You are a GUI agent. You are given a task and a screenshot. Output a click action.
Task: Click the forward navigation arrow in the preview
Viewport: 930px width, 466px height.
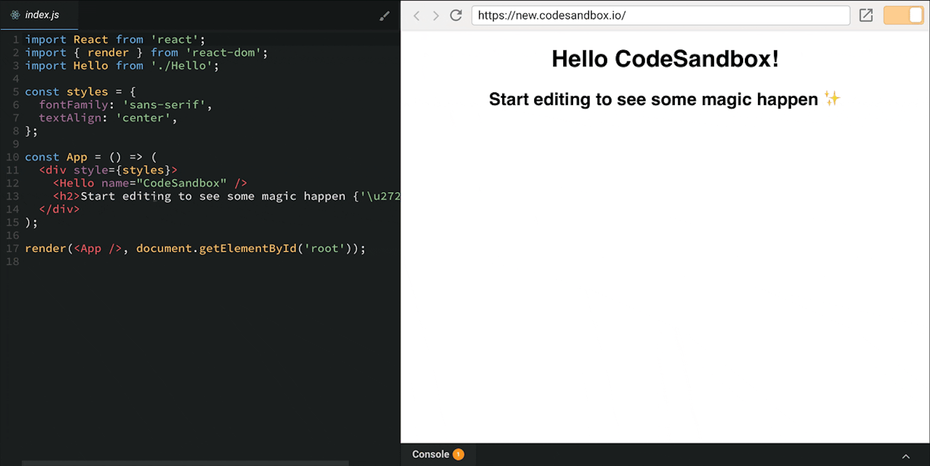pos(435,15)
